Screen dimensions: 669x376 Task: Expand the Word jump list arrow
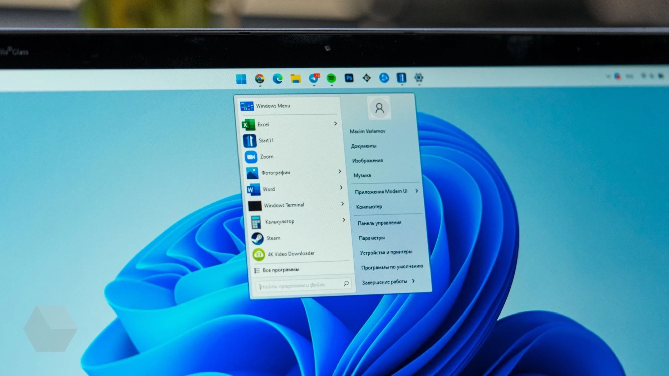341,187
